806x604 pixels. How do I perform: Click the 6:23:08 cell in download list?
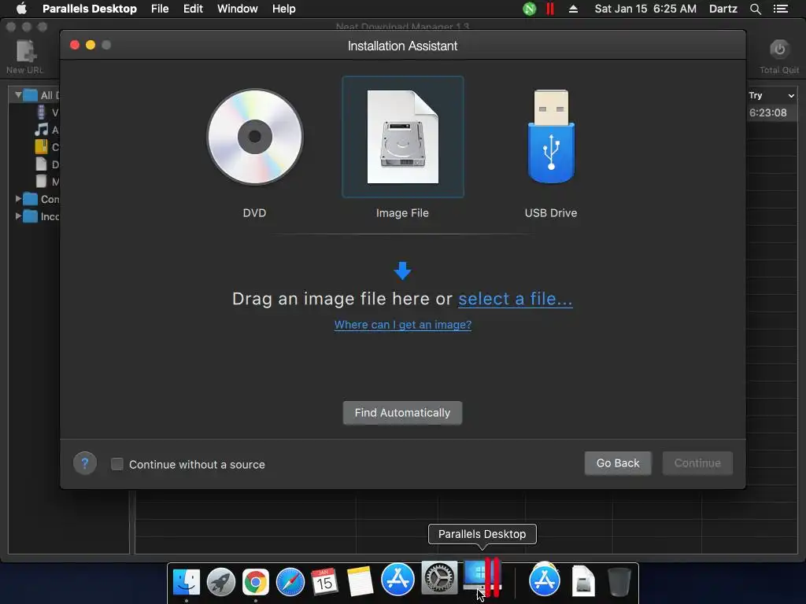(x=768, y=112)
